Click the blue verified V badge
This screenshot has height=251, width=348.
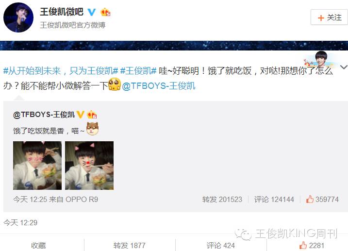[x=91, y=12]
